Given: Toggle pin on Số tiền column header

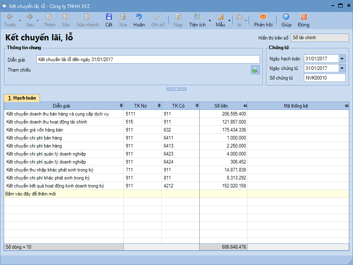Looking at the screenshot, I should [245, 106].
